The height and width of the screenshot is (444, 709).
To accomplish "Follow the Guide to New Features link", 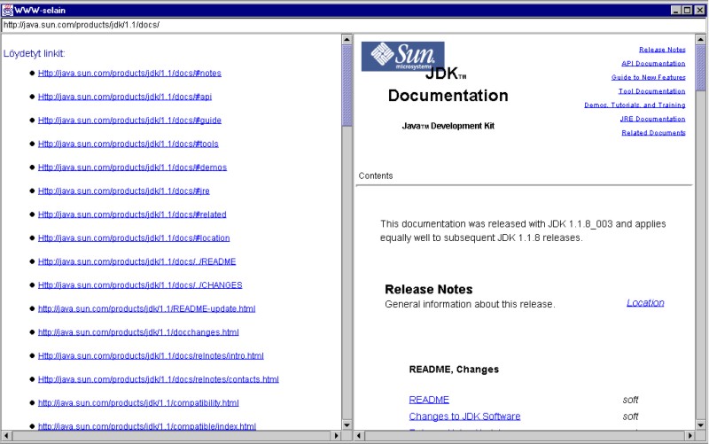I will 648,77.
